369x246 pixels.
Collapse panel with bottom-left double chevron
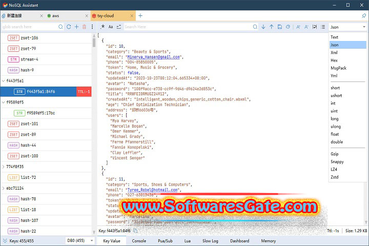pos(5,241)
